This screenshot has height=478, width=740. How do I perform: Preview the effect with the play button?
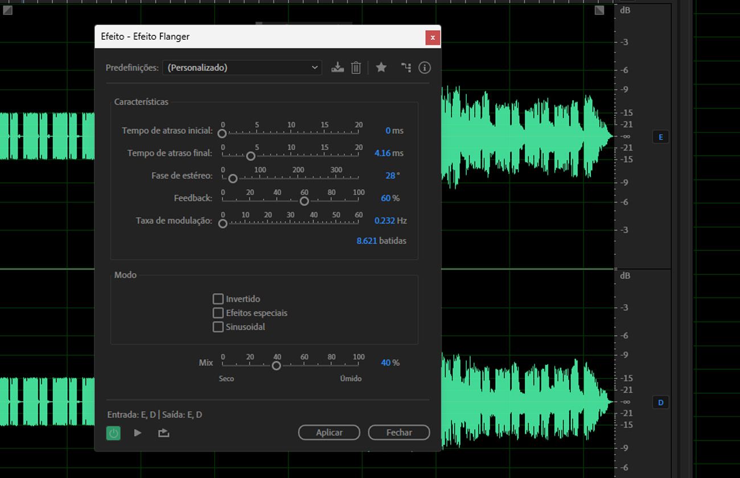point(137,432)
